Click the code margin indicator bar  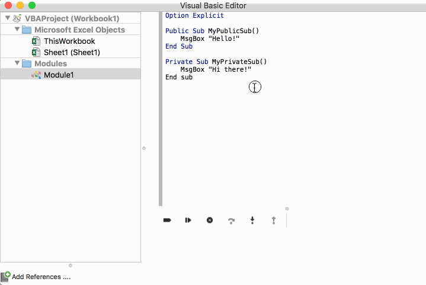[161, 108]
